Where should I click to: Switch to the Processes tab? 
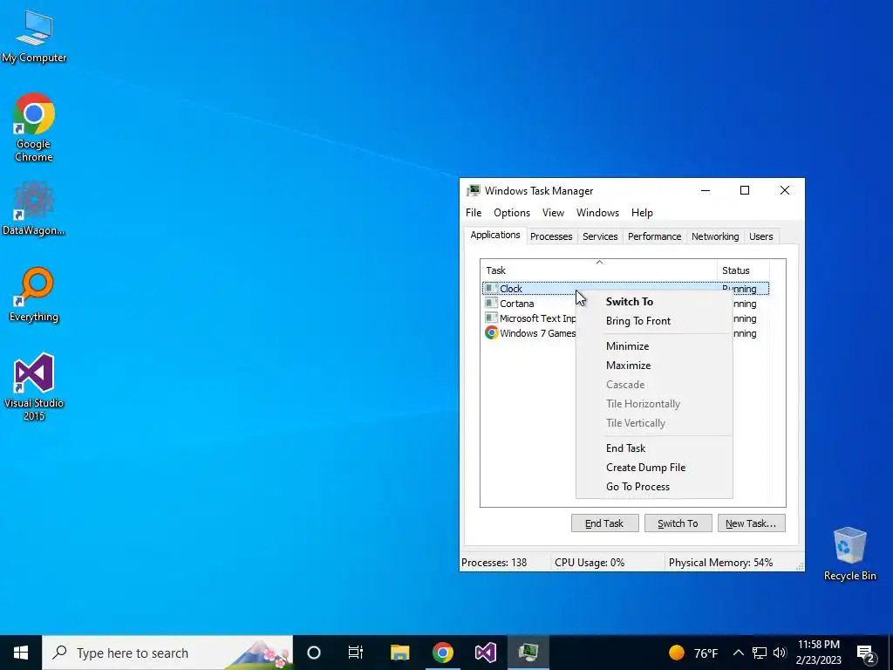point(551,236)
